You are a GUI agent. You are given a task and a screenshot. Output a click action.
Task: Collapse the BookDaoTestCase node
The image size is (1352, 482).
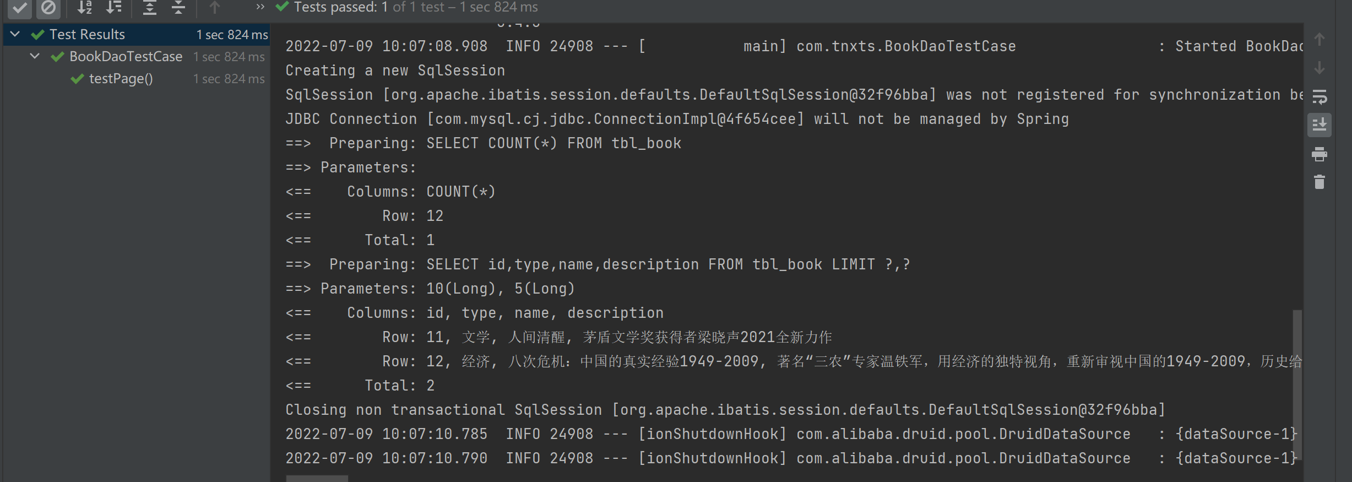(x=35, y=56)
